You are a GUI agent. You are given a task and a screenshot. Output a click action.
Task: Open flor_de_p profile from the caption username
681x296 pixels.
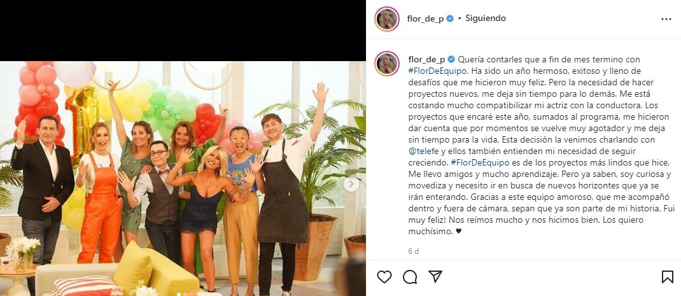(x=427, y=59)
